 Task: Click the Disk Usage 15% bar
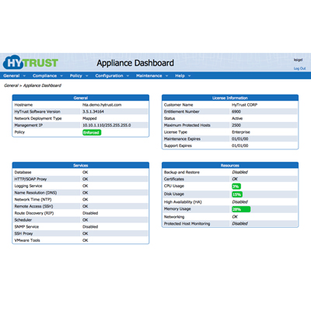click(237, 194)
